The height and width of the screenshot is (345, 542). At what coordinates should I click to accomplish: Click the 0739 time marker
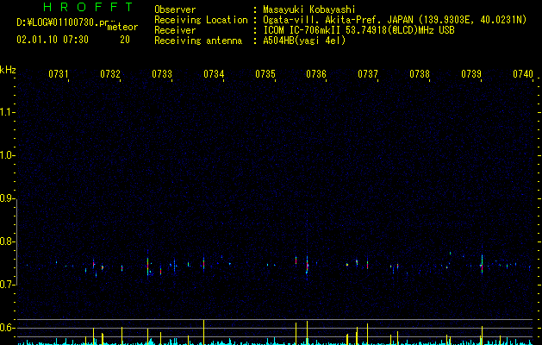(x=471, y=74)
